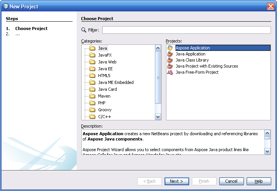Click Categories list scroll down arrow

(x=158, y=117)
